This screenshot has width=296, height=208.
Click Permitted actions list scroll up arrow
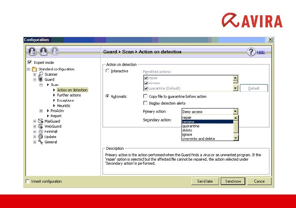click(x=235, y=78)
